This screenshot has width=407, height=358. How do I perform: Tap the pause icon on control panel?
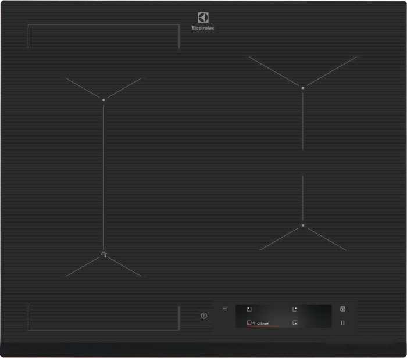[342, 323]
